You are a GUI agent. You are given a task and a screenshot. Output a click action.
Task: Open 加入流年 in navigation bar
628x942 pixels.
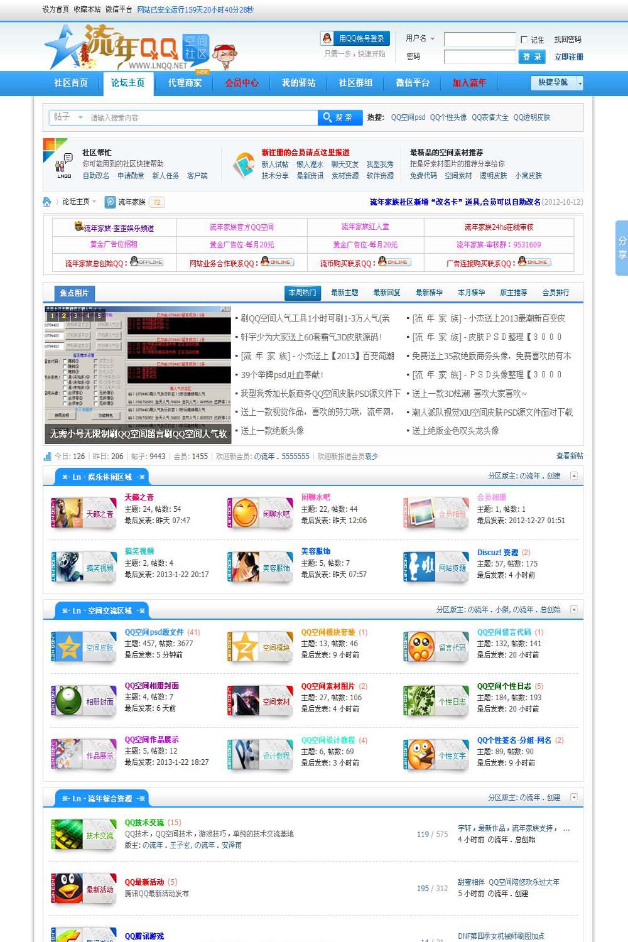pos(470,83)
